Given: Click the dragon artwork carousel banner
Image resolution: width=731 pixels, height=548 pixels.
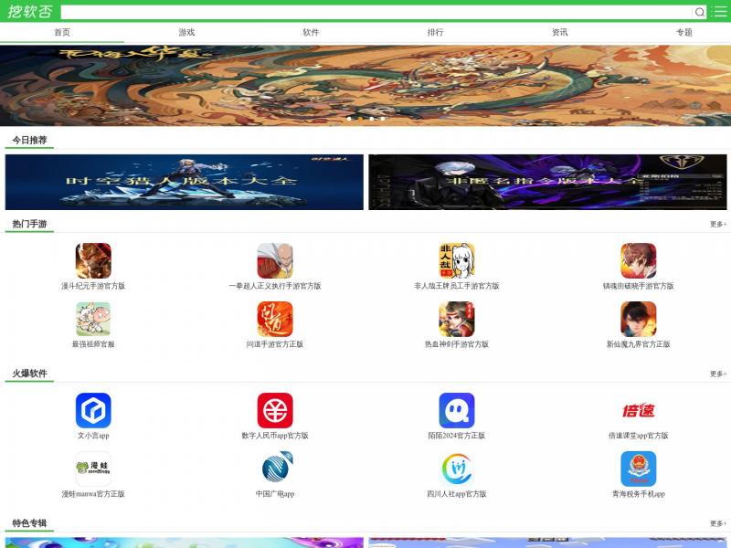Looking at the screenshot, I should (365, 85).
